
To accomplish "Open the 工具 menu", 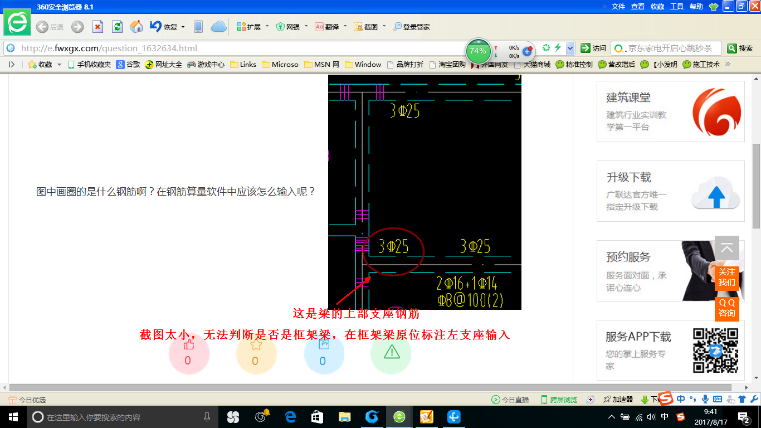I will 677,7.
